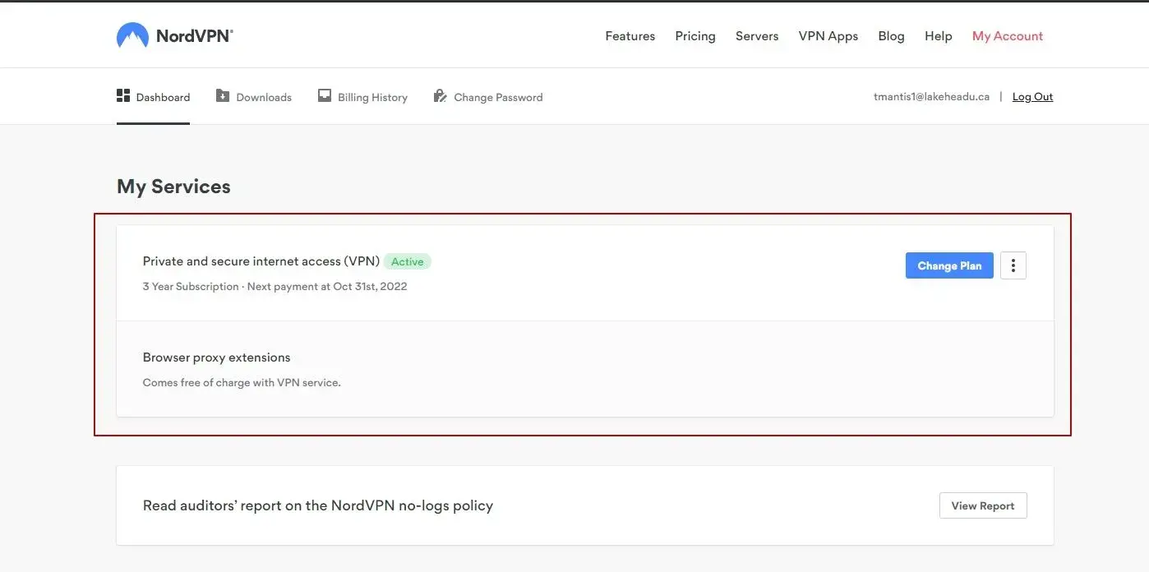Switch to the Change Password tab

(x=488, y=97)
